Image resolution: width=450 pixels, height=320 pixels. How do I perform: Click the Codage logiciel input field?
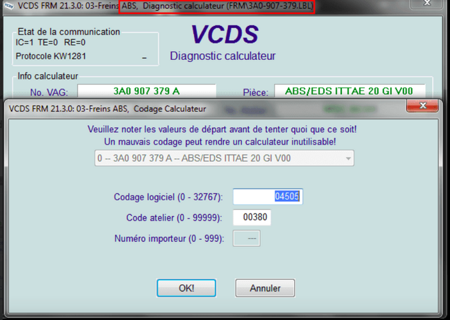(x=268, y=197)
